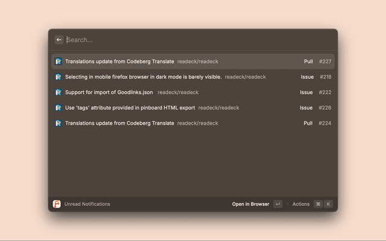Click the Command key icon beside Actions

point(318,204)
